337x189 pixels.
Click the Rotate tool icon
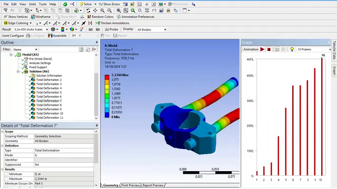point(88,10)
